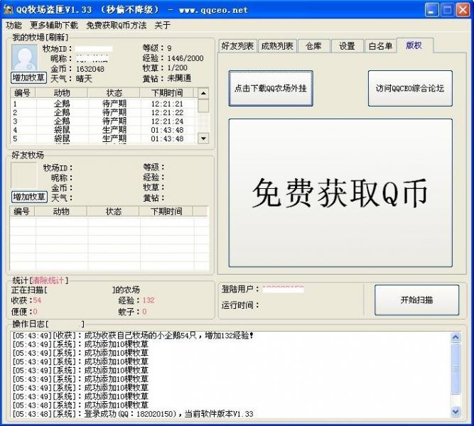
Task: Click the large 免费获取Q币 banner button
Action: coord(340,192)
